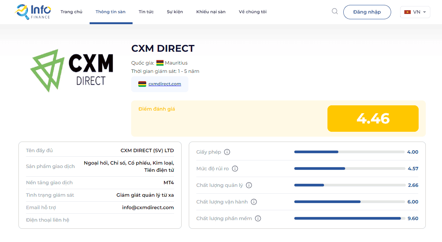442x242 pixels.
Task: Click the 4.46 rating score box
Action: point(373,119)
